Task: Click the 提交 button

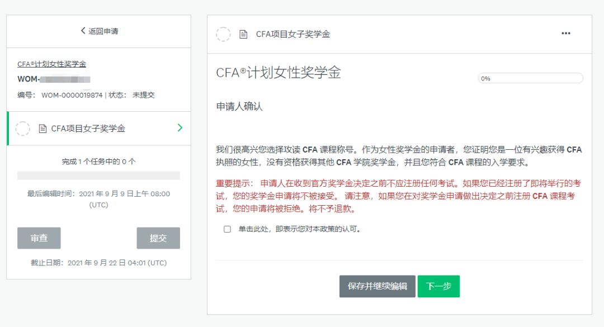Action: (x=158, y=238)
